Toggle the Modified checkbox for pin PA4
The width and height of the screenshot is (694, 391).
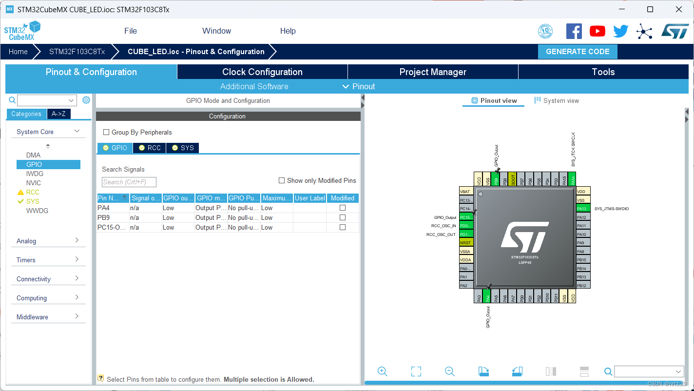click(343, 208)
